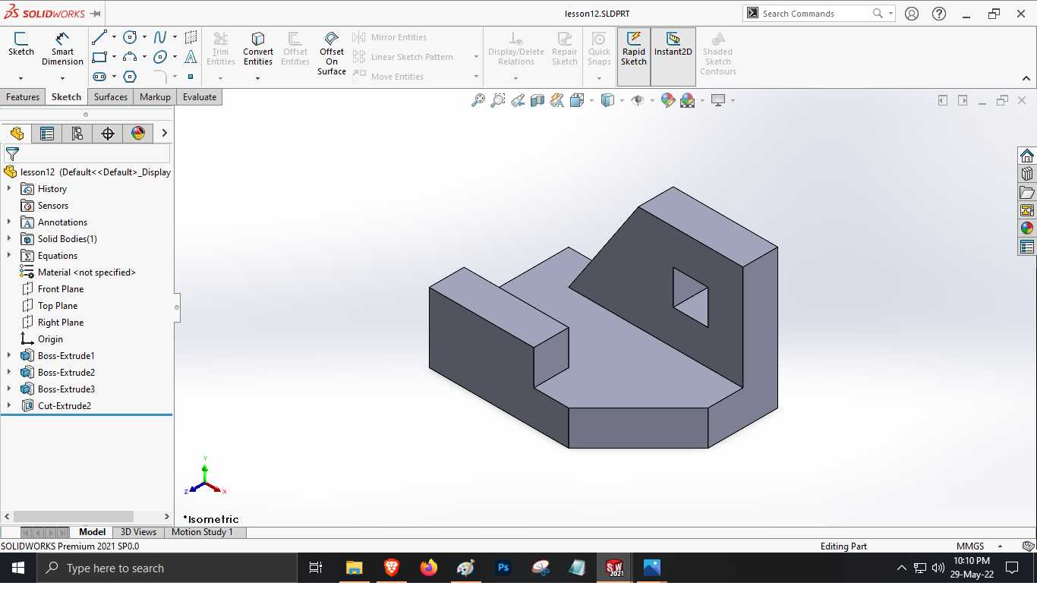This screenshot has height=592, width=1037.
Task: Pin the SOLIDWORKS menu bar
Action: point(96,14)
